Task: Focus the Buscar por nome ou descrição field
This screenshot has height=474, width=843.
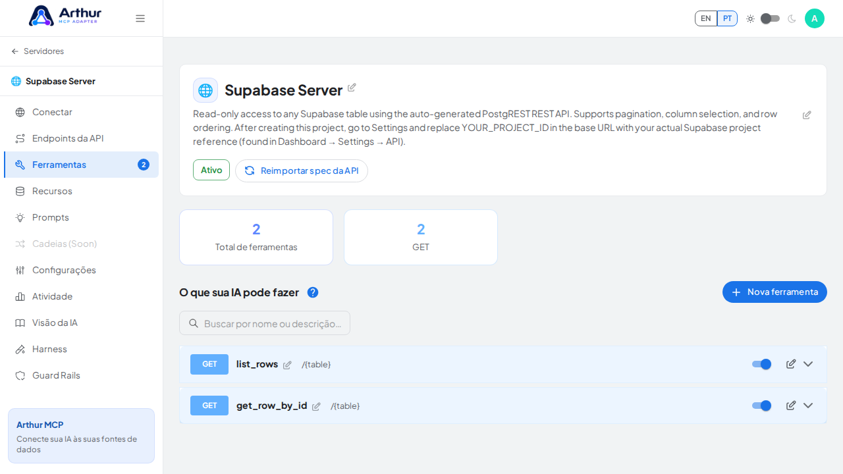Action: click(265, 323)
